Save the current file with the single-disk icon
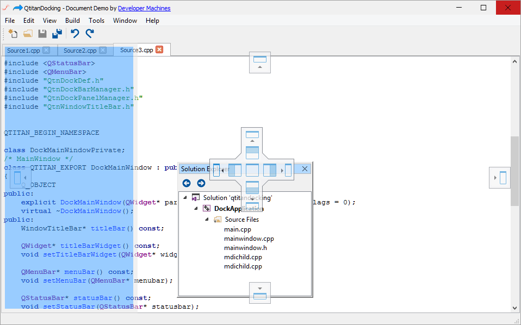This screenshot has width=521, height=325. tap(42, 34)
